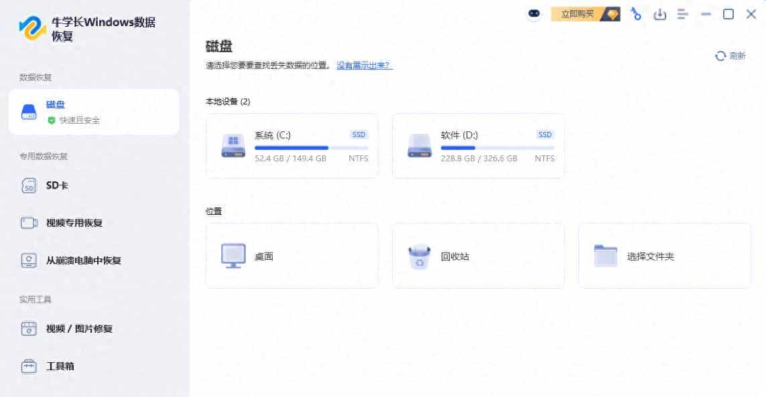
Task: Maximize the application window
Action: tap(728, 14)
